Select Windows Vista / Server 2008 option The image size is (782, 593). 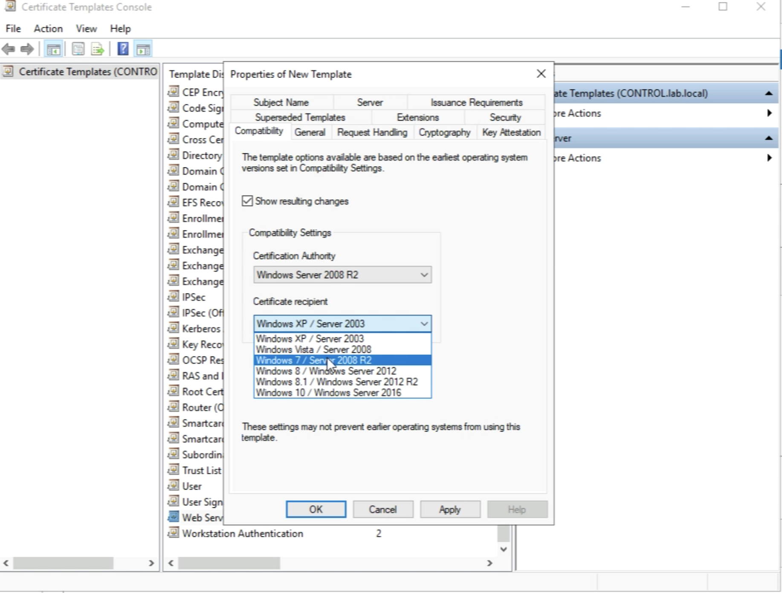coord(313,350)
